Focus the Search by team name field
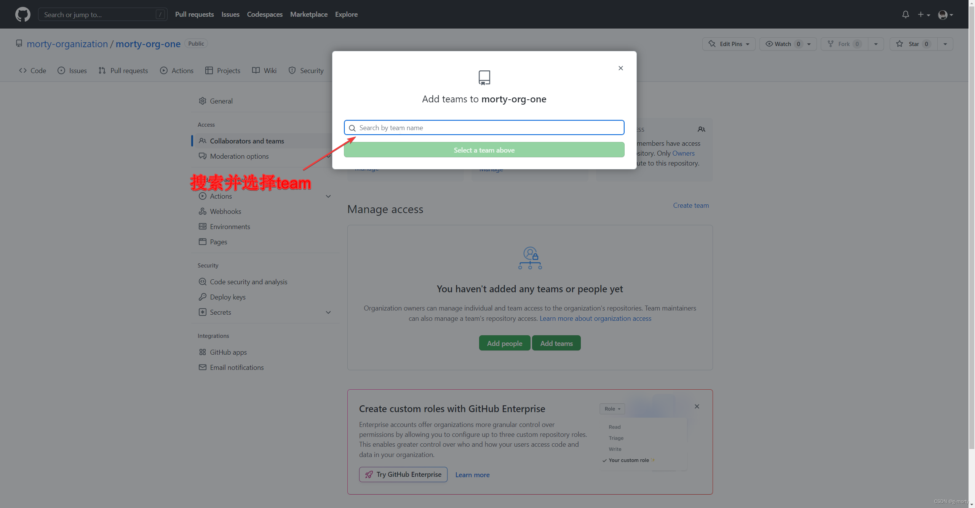The width and height of the screenshot is (975, 508). pos(484,128)
